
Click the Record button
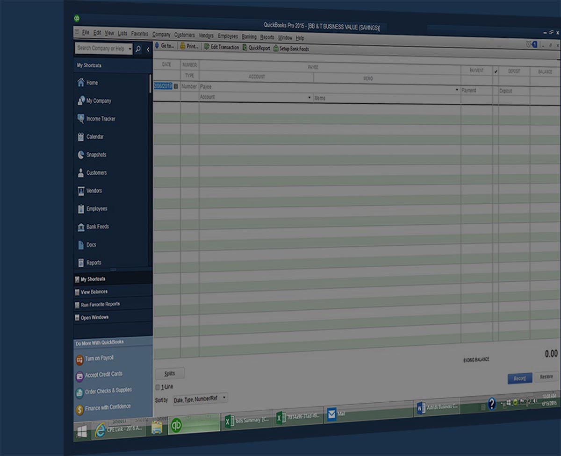click(x=519, y=378)
